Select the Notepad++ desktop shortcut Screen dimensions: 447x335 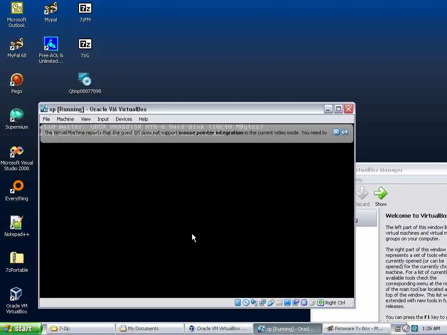click(17, 226)
